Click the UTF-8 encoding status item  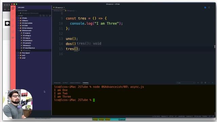(171, 116)
